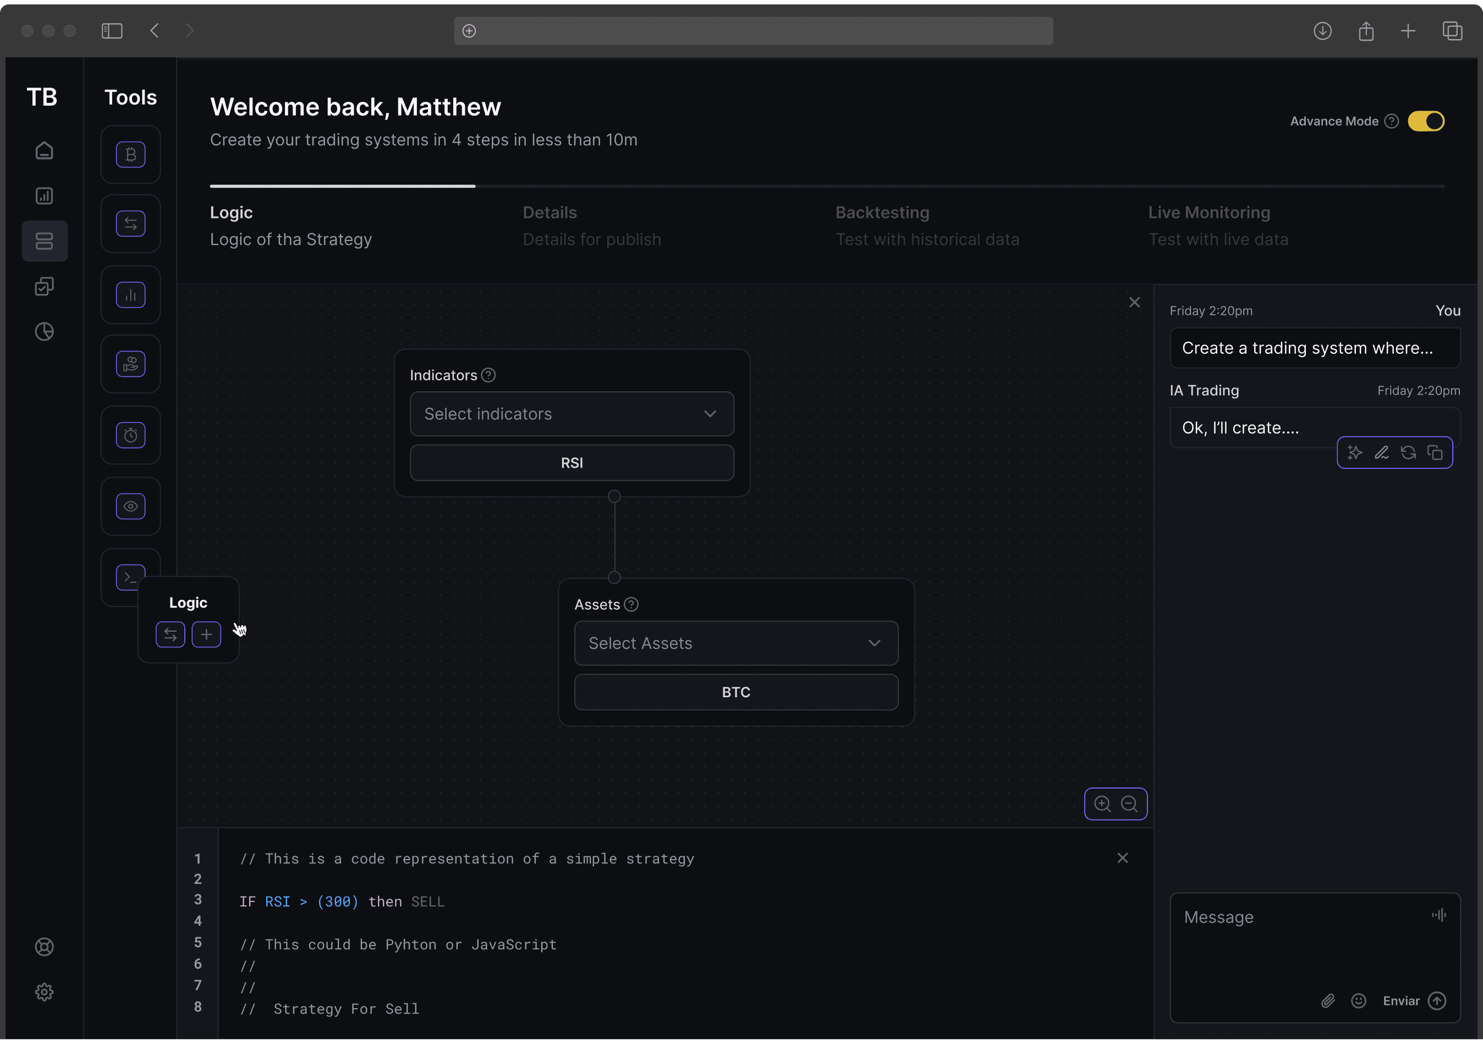Toggle the eye visibility tool

130,506
